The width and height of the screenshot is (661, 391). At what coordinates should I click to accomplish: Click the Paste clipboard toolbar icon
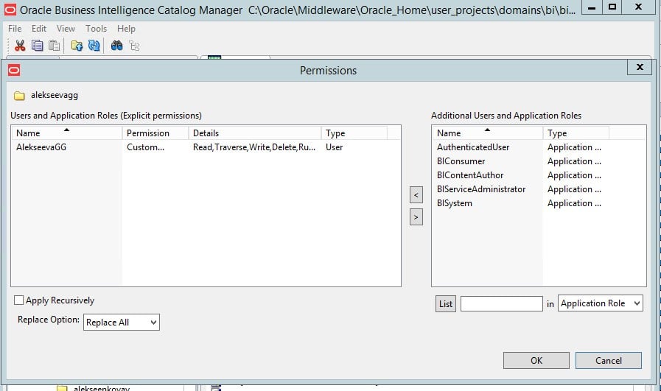click(54, 46)
